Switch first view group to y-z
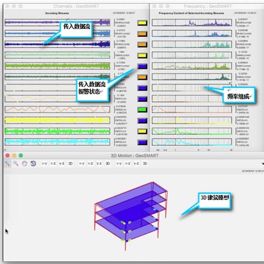Screen dimensions: 264x264 click(62, 164)
